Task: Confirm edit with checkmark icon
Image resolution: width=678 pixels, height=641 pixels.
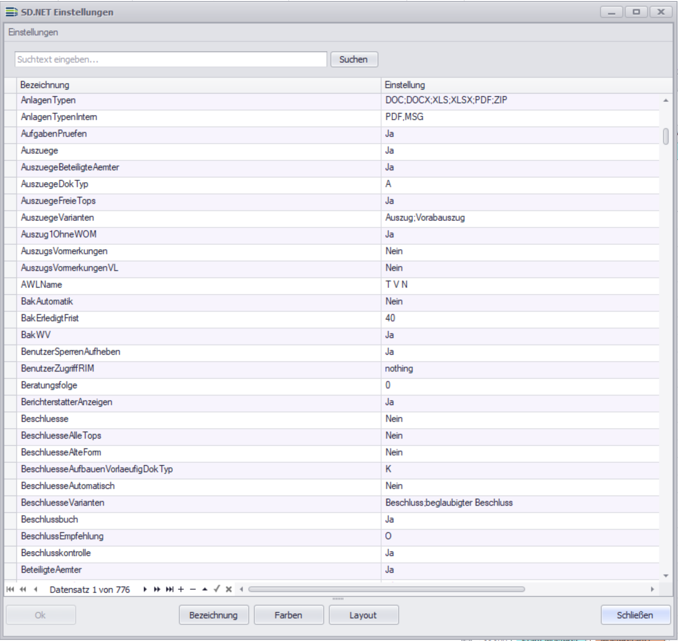Action: click(x=217, y=589)
